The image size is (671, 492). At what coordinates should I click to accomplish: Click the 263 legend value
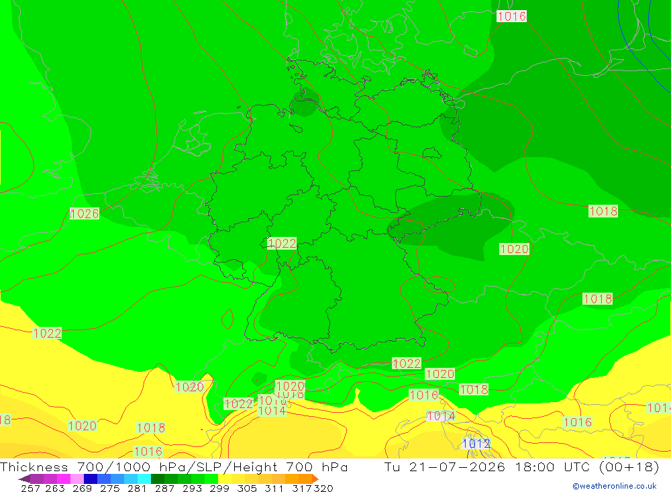(55, 488)
